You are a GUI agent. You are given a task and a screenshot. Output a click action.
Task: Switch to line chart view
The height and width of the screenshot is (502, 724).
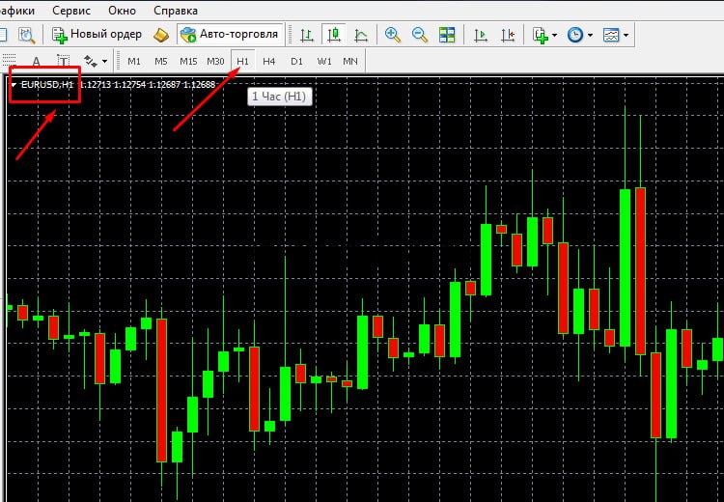click(361, 35)
